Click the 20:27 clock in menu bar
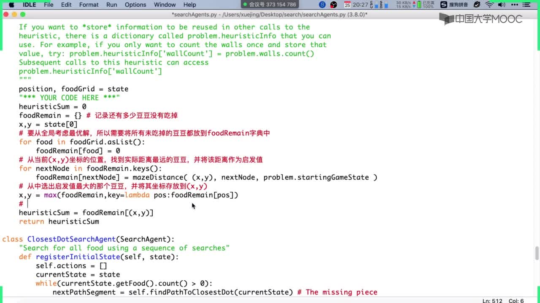Screen dimensions: 540x303 click(x=361, y=5)
